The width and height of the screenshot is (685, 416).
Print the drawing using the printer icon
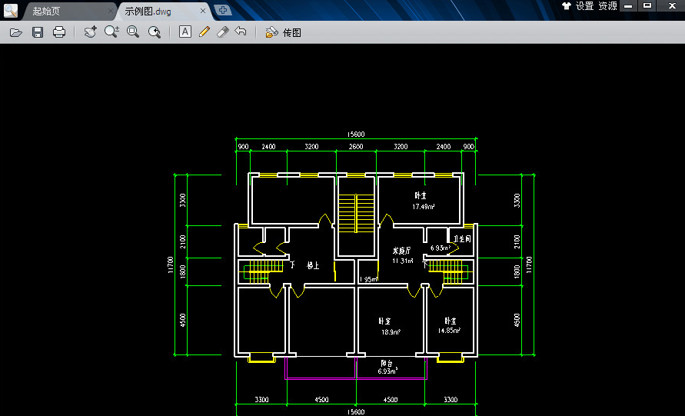point(58,32)
